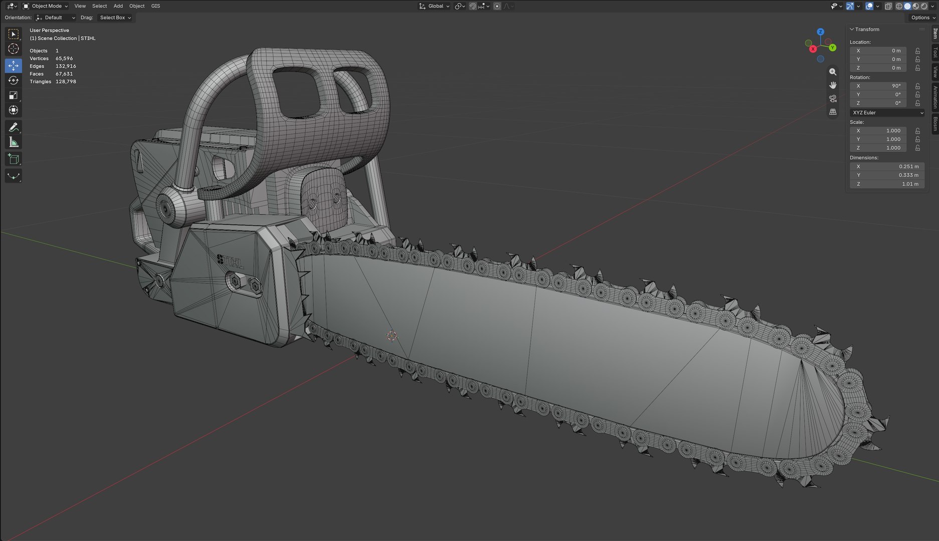This screenshot has height=541, width=939.
Task: Activate the Transform tool
Action: 14,110
